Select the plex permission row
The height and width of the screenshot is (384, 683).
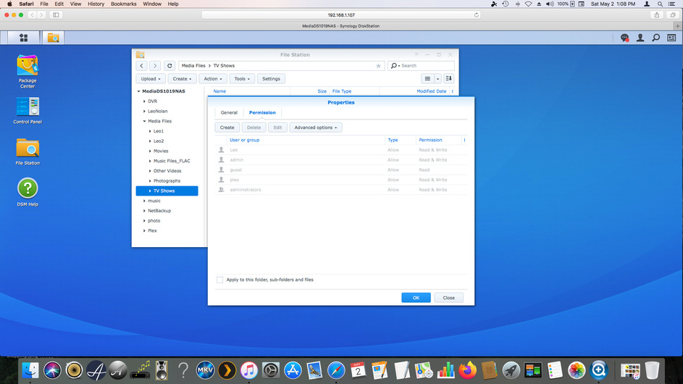coord(340,180)
